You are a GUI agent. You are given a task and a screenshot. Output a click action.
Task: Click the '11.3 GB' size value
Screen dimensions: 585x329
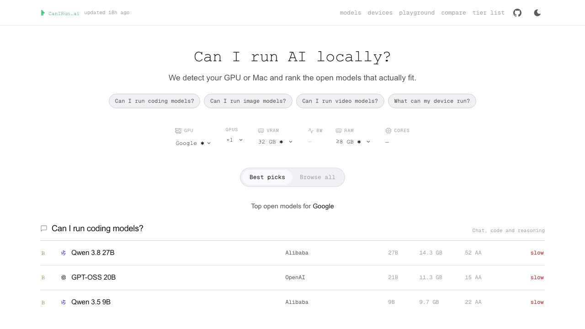coord(431,277)
